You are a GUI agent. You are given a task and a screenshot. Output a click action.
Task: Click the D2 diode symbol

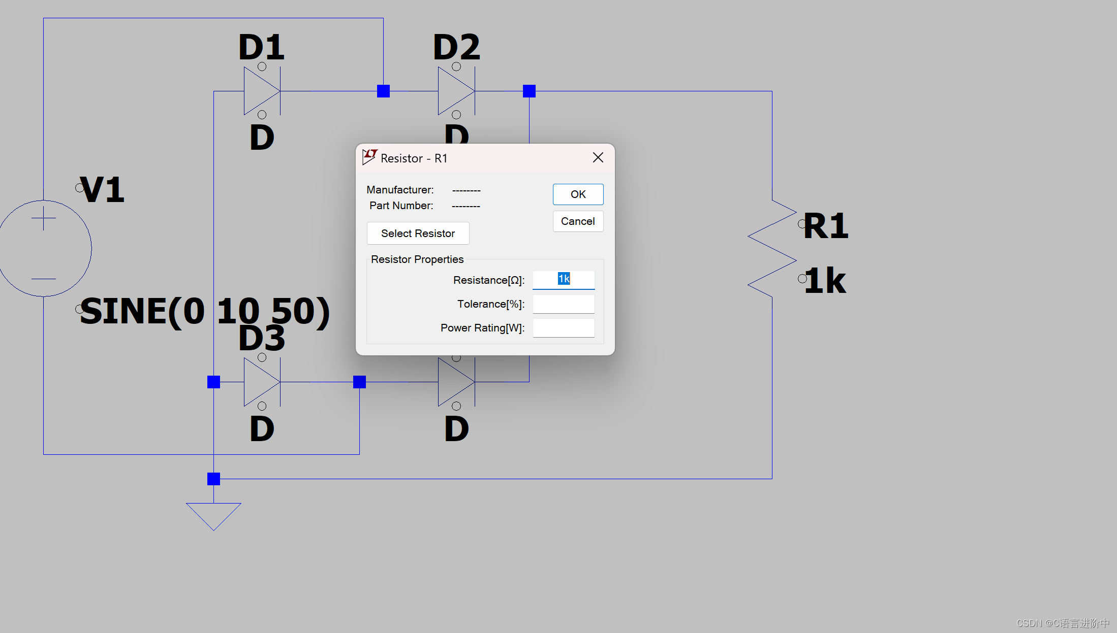point(456,91)
